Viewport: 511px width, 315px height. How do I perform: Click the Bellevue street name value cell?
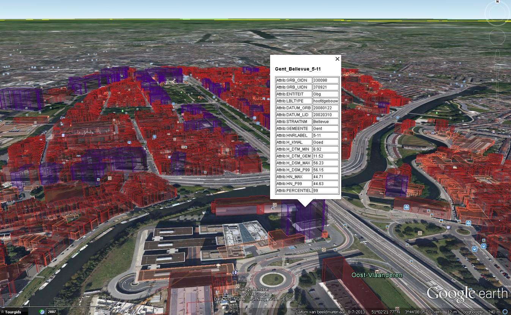(x=325, y=122)
